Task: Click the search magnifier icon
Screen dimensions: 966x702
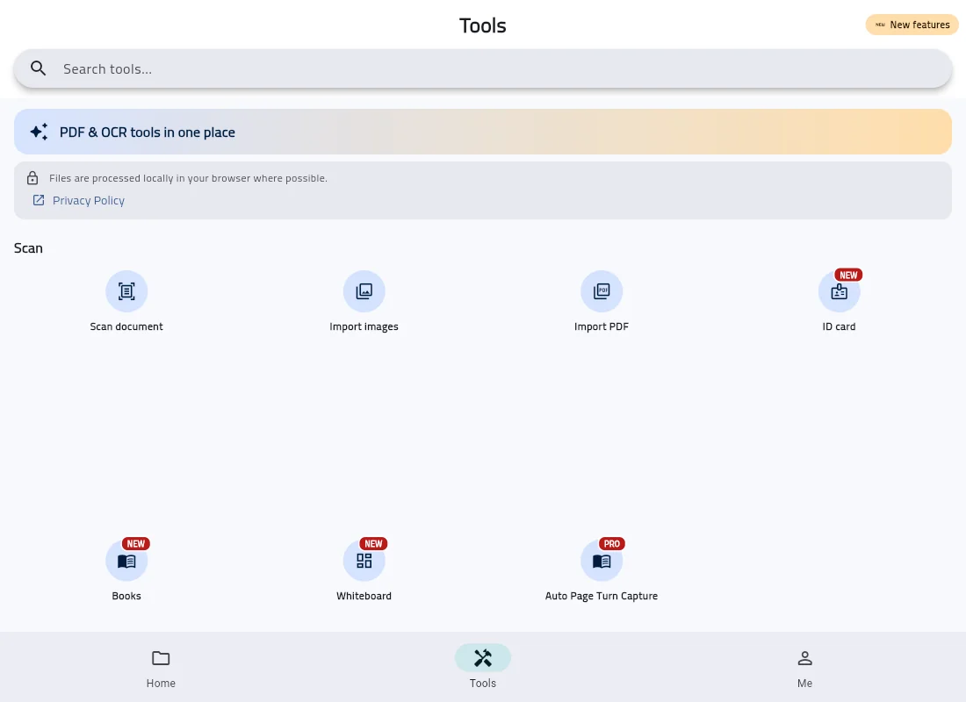Action: tap(38, 68)
